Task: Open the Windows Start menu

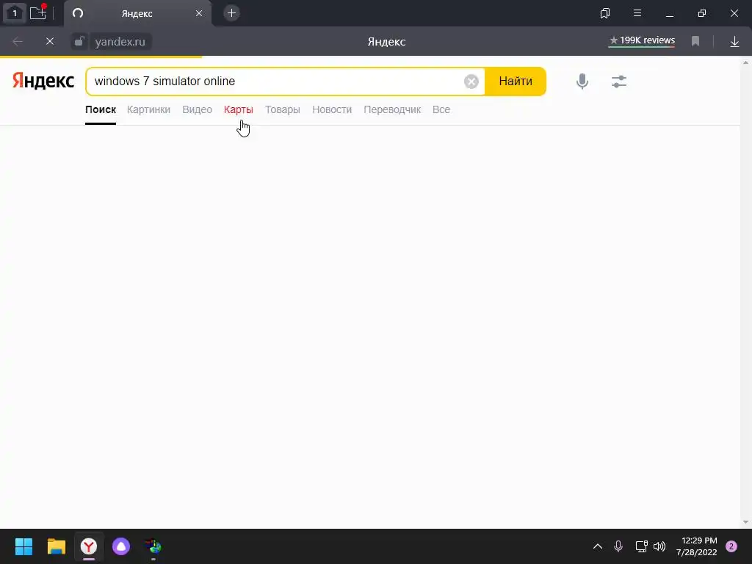Action: point(24,546)
